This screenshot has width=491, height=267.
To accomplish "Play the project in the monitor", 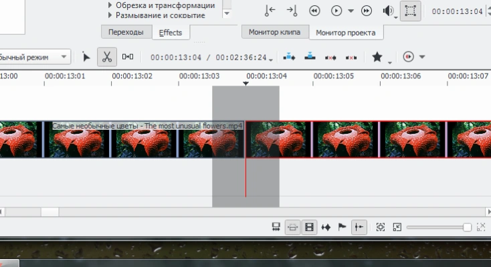I will point(336,11).
